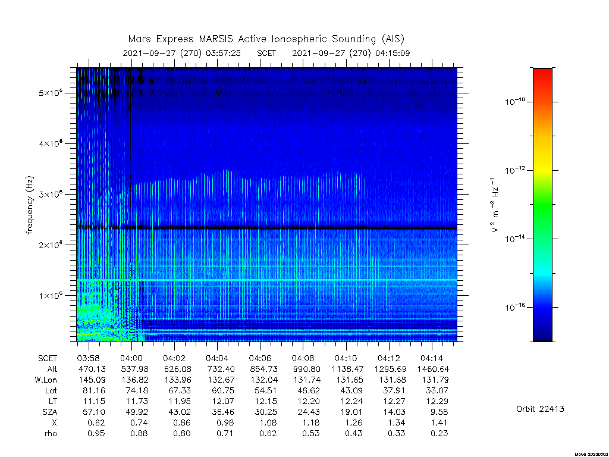Click X value '1.41'
Screen dimensions: 609x457
click(440, 422)
